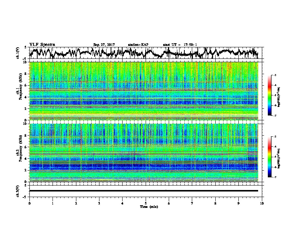The height and width of the screenshot is (228, 295).
Task: Click the ch.1 voltage waveform trace
Action: point(143,53)
